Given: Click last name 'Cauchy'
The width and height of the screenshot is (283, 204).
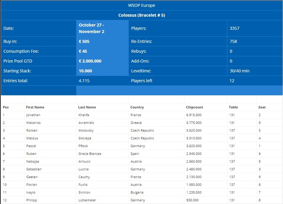Looking at the screenshot, I should tap(84, 177).
